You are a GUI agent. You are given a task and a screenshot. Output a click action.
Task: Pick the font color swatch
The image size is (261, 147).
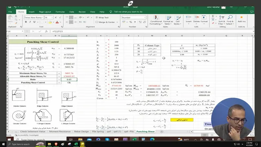pyautogui.click(x=57, y=22)
